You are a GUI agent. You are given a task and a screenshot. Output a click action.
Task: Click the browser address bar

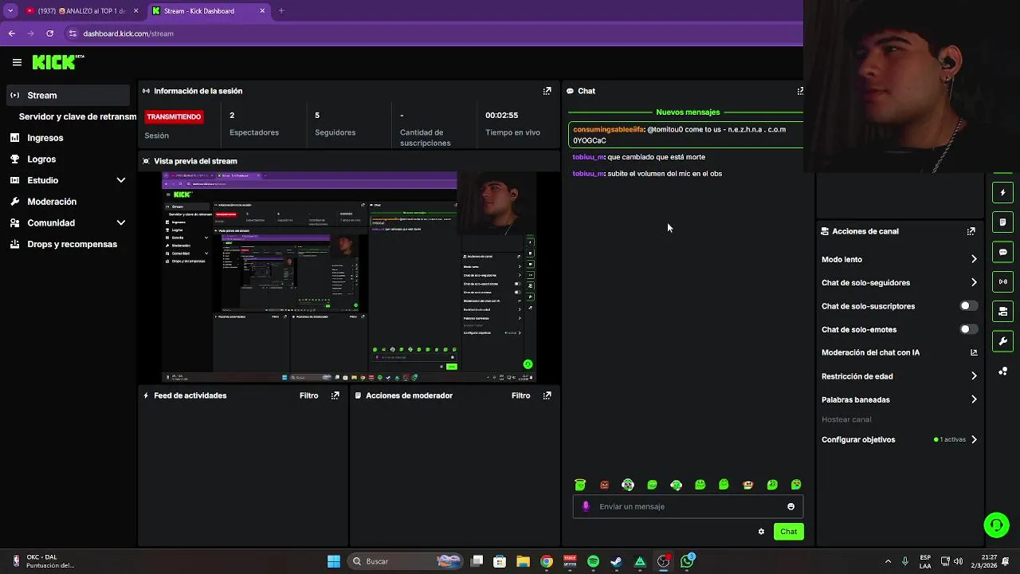coord(430,33)
